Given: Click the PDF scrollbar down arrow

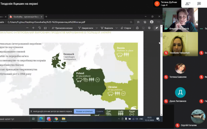Looking at the screenshot, I should (161, 115).
